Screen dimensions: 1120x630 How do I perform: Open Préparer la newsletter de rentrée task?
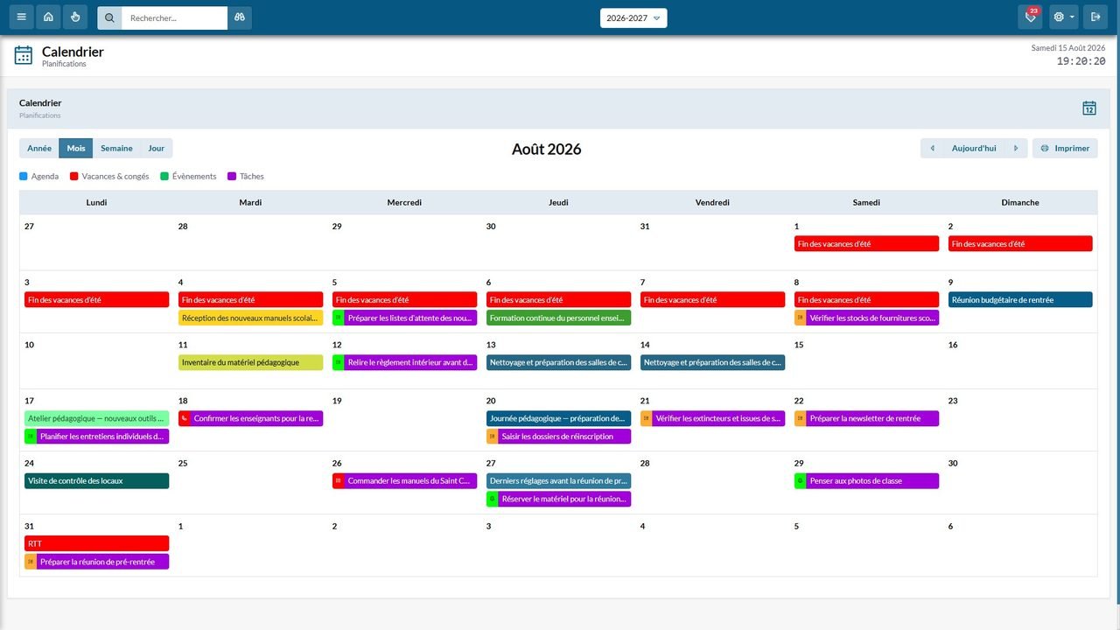pos(866,418)
